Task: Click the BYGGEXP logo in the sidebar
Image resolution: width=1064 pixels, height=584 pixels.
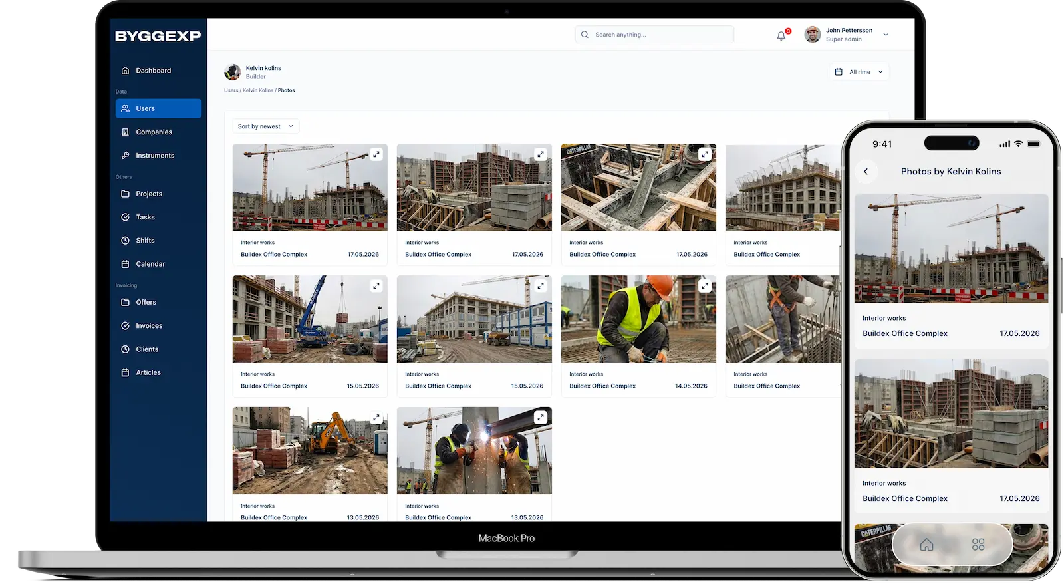Action: click(158, 36)
